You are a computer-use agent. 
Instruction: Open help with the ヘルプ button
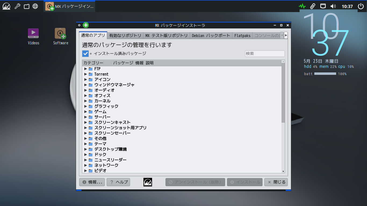click(118, 182)
